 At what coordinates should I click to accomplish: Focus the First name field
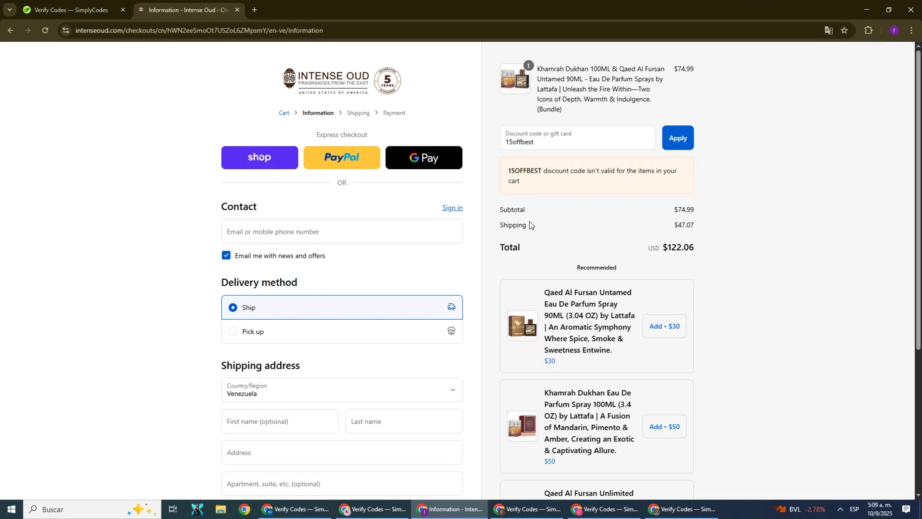pos(280,421)
